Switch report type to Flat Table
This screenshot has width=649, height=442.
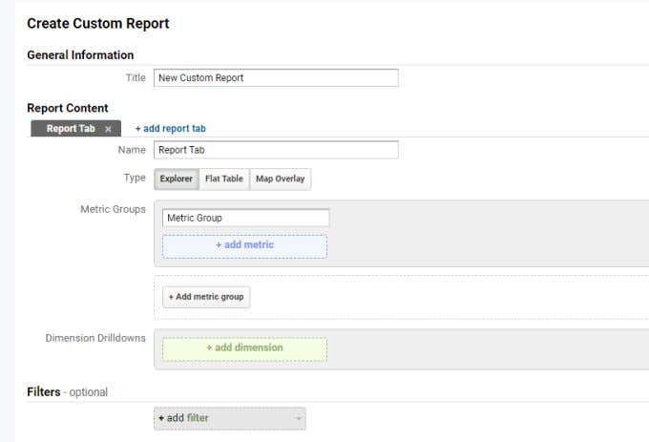[224, 179]
